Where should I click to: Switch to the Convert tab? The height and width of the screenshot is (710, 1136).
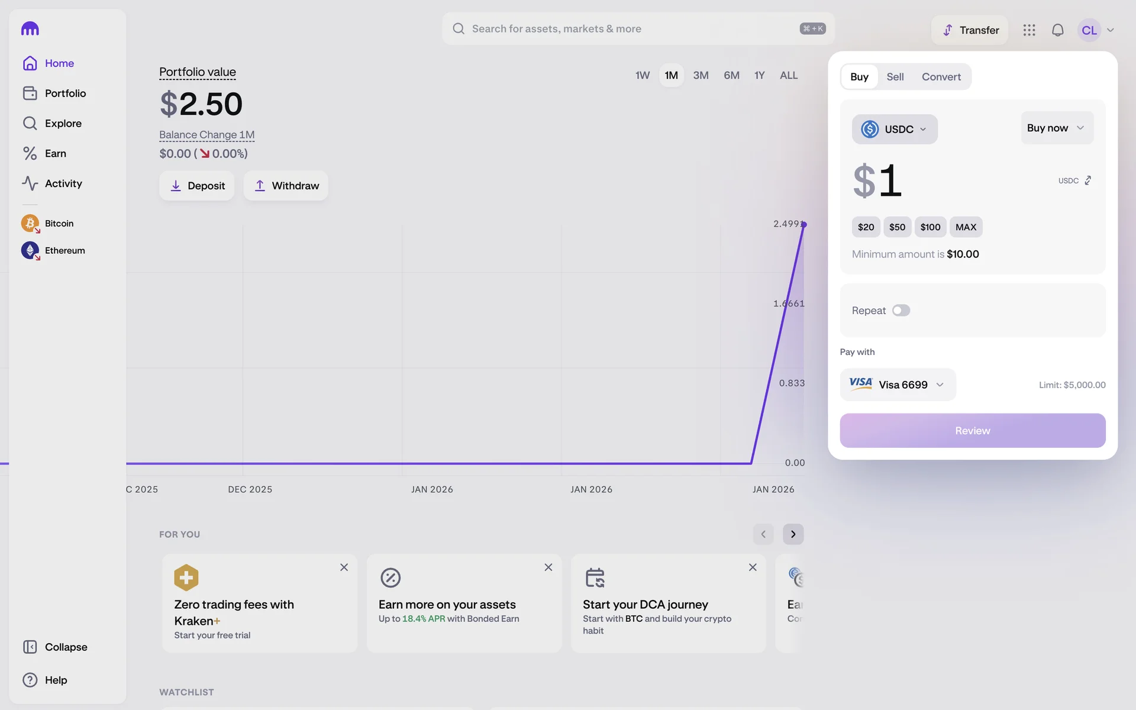[941, 77]
